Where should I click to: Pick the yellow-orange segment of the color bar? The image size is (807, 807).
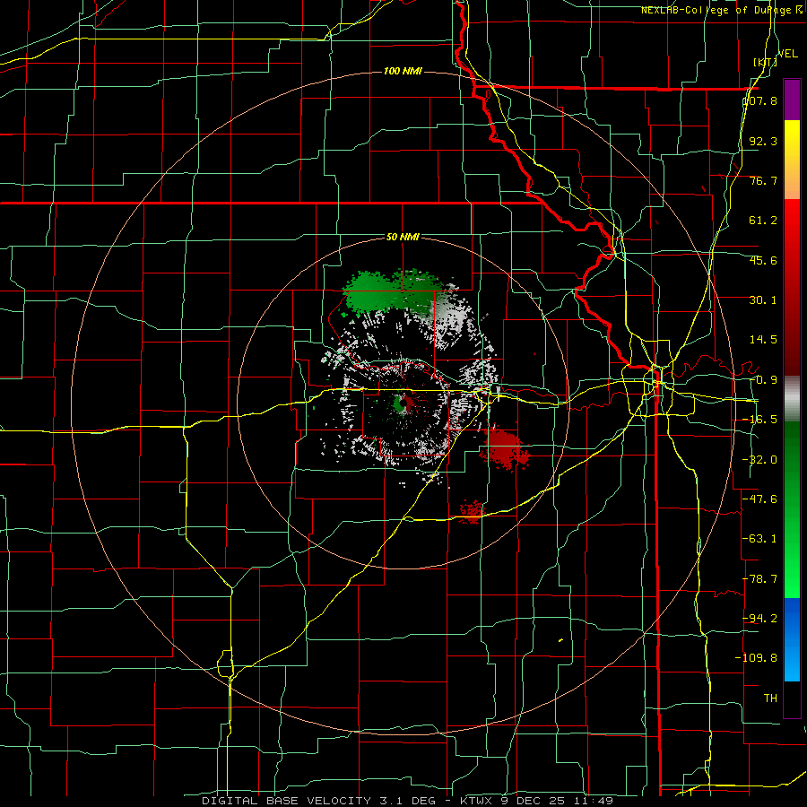792,161
